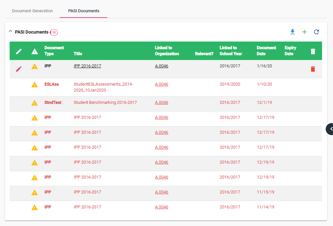The height and width of the screenshot is (226, 333).
Task: Click the warning triangle in the table header
Action: [34, 51]
